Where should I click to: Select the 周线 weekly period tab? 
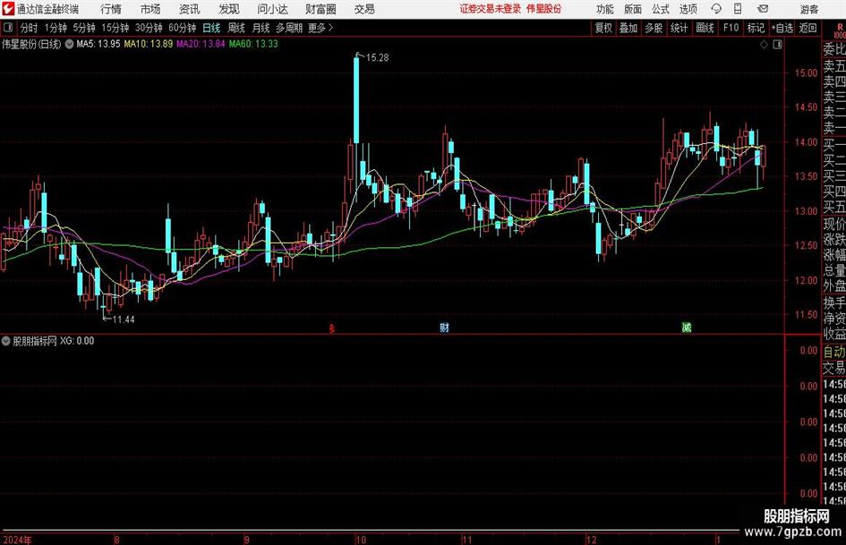coord(236,28)
